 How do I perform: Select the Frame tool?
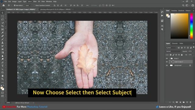(x=2, y=29)
